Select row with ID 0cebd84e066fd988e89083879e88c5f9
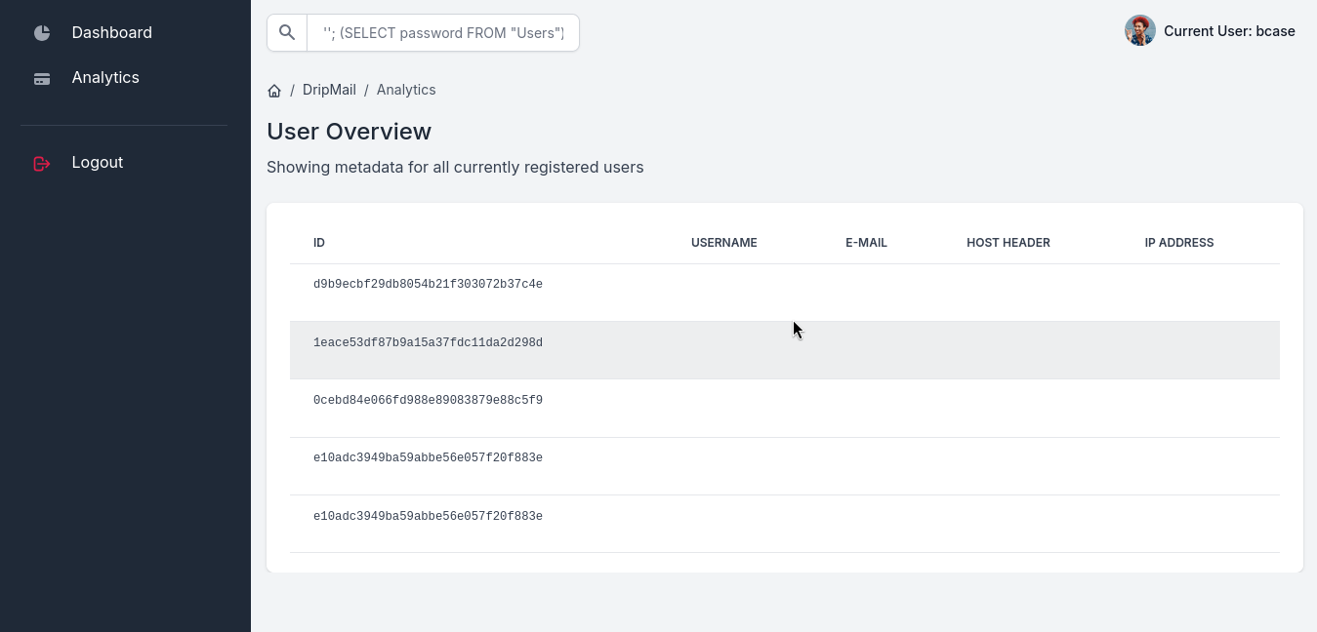 (x=428, y=401)
